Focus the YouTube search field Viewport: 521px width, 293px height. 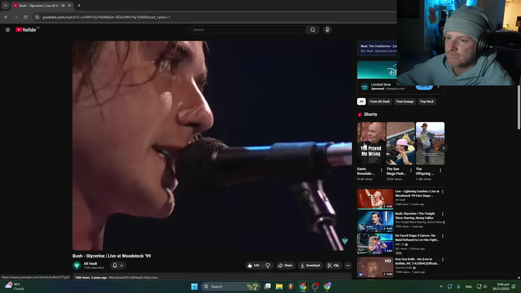click(247, 30)
